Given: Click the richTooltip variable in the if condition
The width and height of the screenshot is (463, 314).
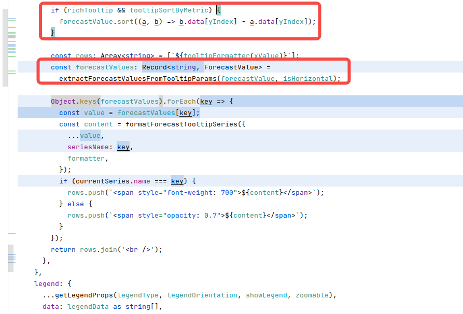Looking at the screenshot, I should pyautogui.click(x=90, y=10).
